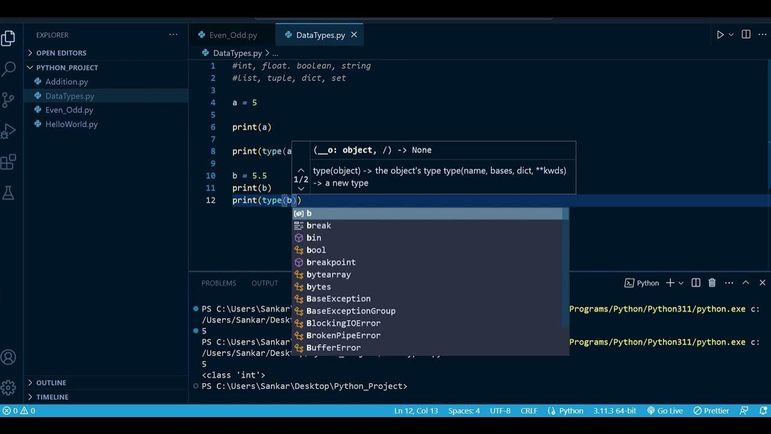Show next signature with down chevron

[301, 189]
